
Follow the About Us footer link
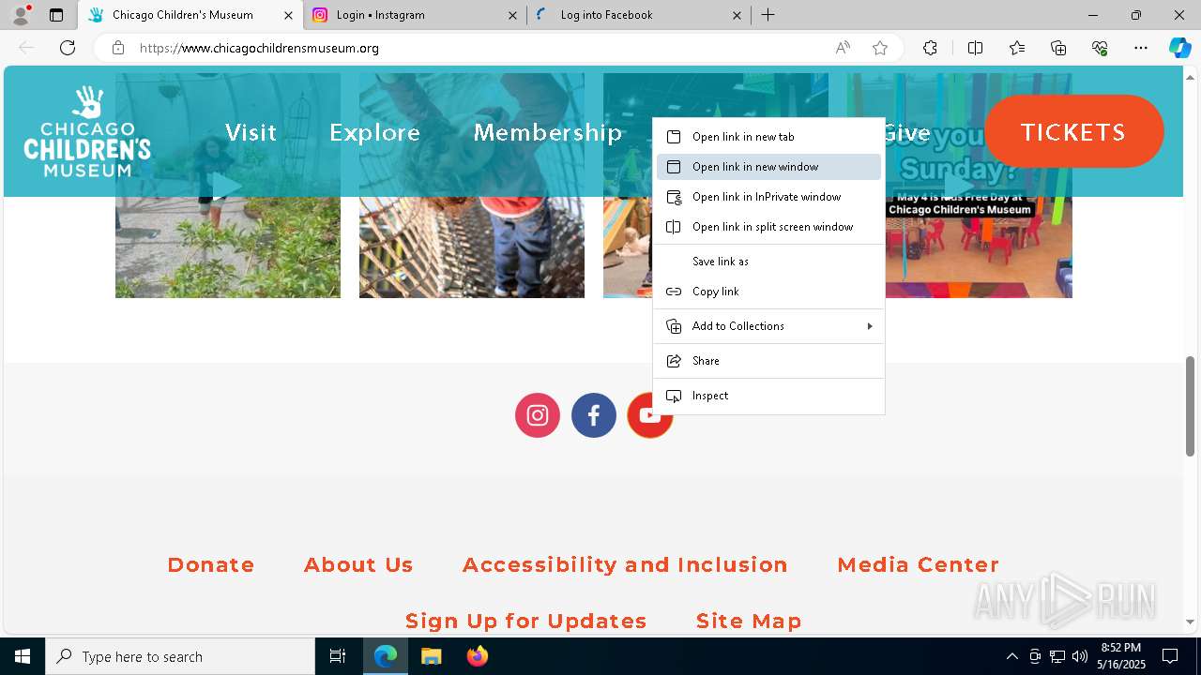pos(358,564)
